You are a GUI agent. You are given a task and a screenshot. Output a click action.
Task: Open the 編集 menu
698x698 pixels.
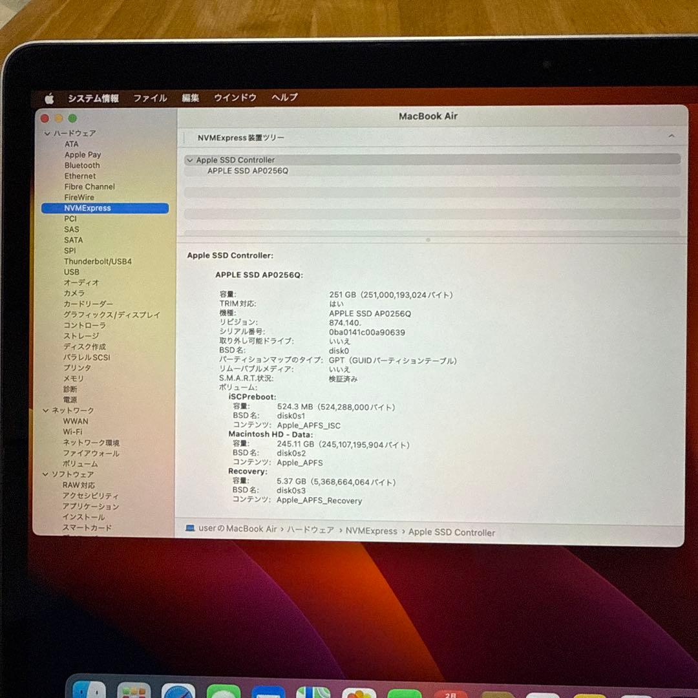coord(190,98)
